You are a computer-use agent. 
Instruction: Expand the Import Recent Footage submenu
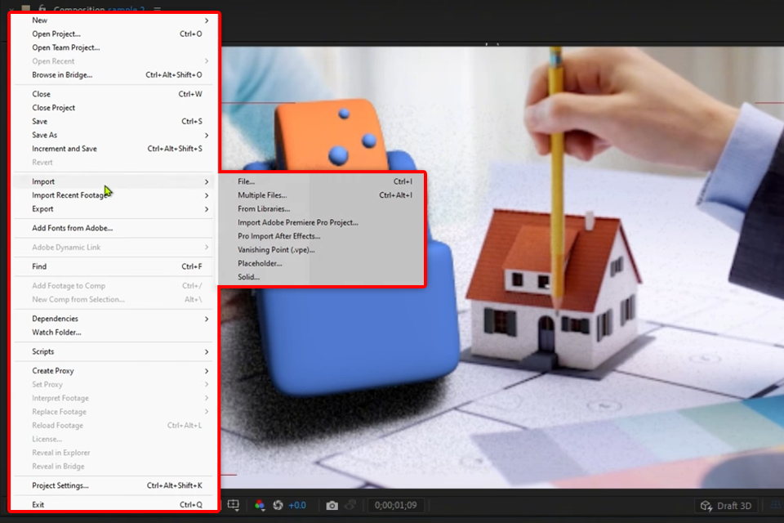click(114, 195)
